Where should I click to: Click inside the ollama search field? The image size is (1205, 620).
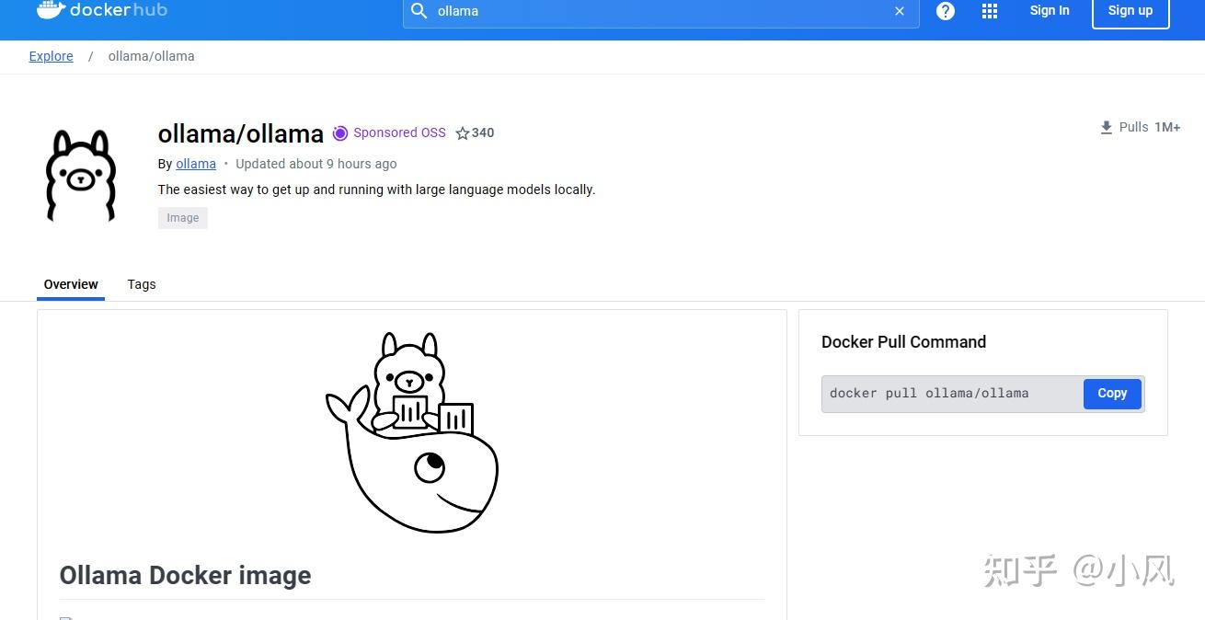[644, 11]
